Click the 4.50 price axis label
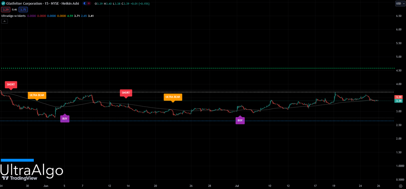406x189 pixels. (x=398, y=70)
